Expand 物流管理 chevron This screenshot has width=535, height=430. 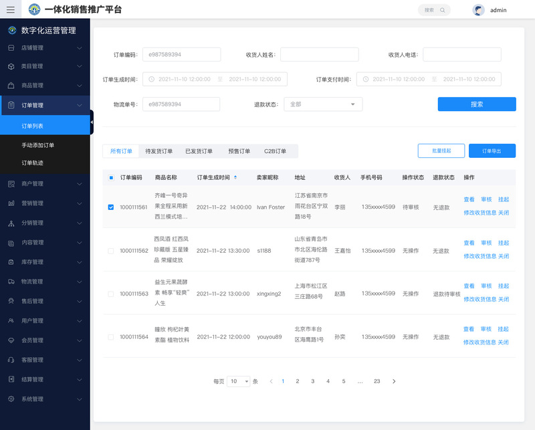click(79, 282)
